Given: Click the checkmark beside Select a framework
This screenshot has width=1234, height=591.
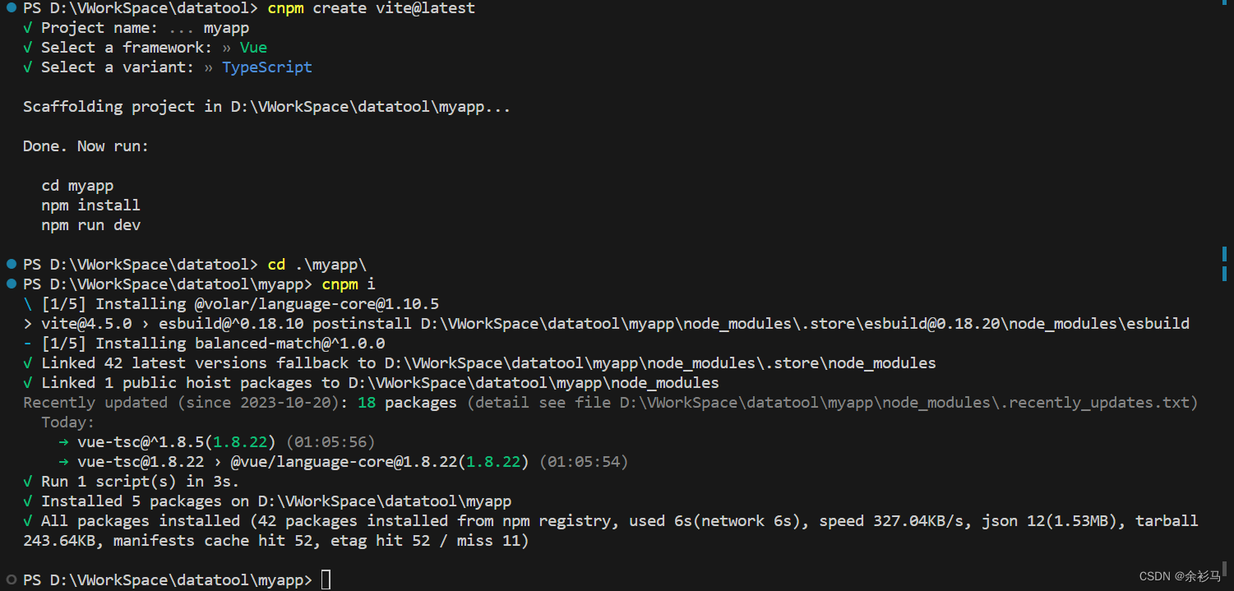Looking at the screenshot, I should click(28, 47).
